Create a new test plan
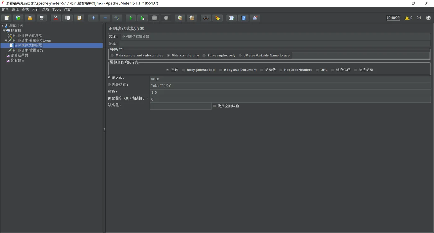Viewport: 434px width, 233px height. 7,18
